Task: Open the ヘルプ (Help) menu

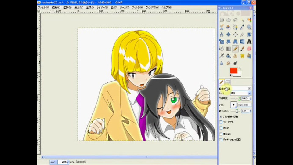Action: pyautogui.click(x=166, y=7)
